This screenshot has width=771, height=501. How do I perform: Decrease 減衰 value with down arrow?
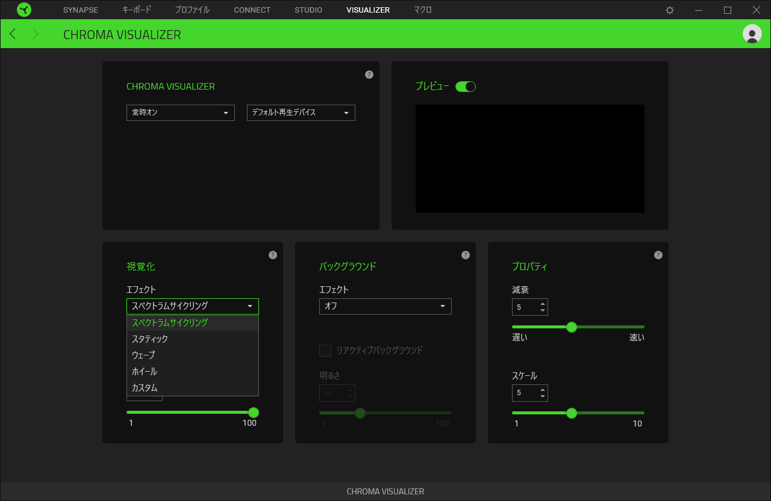pyautogui.click(x=543, y=310)
